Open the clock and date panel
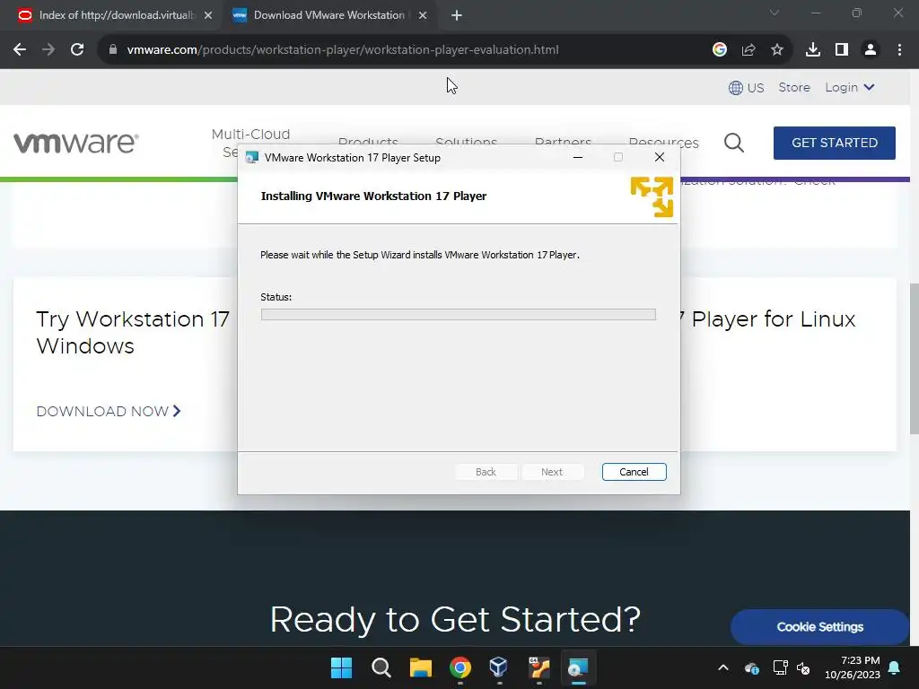This screenshot has height=689, width=919. point(853,667)
